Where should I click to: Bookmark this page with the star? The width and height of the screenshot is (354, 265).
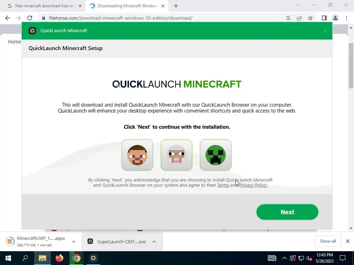click(x=310, y=18)
